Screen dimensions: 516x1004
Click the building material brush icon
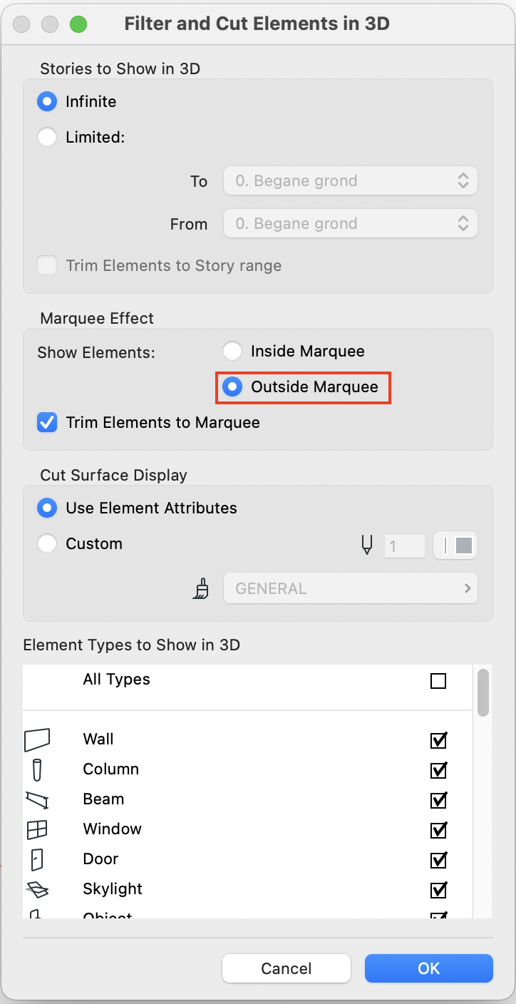(x=202, y=588)
